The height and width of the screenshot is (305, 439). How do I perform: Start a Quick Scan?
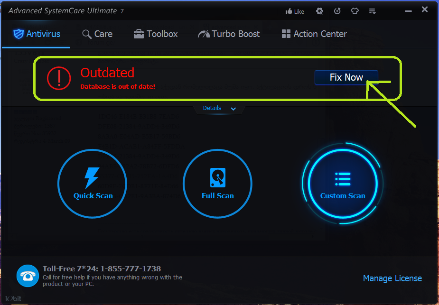pyautogui.click(x=93, y=184)
